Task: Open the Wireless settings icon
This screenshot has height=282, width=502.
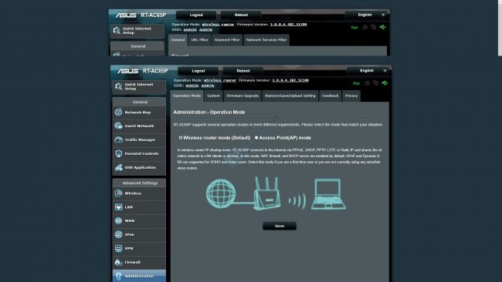Action: click(x=118, y=193)
